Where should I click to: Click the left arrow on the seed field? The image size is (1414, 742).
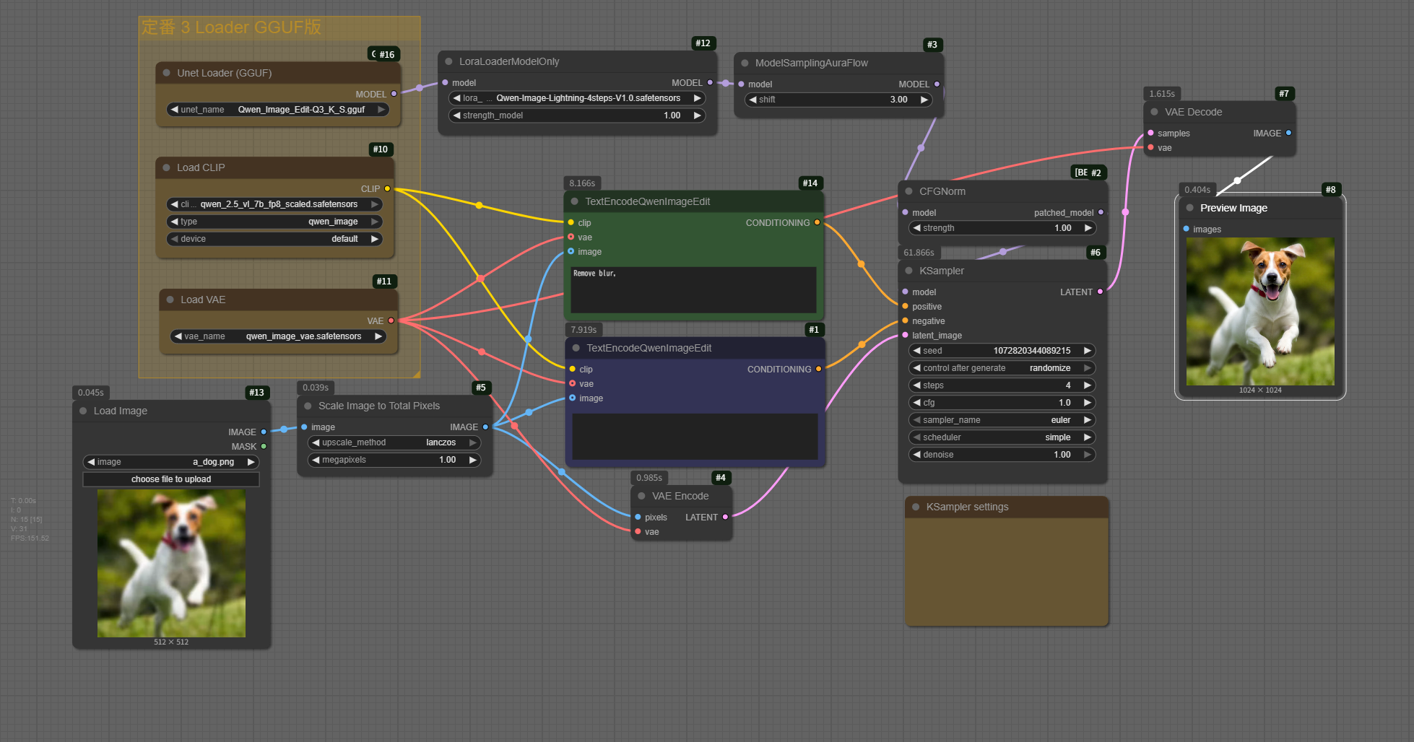(x=917, y=351)
